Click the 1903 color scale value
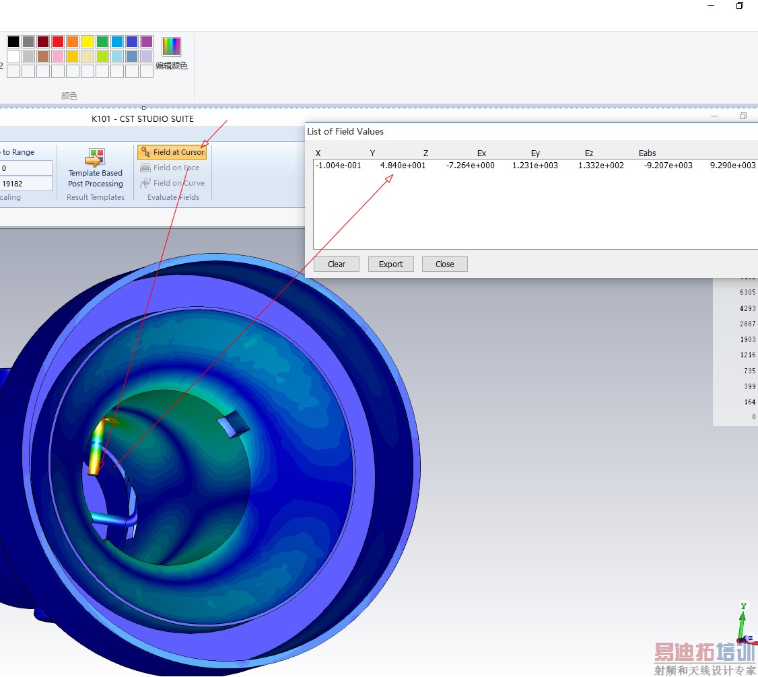This screenshot has width=758, height=677. [x=747, y=339]
